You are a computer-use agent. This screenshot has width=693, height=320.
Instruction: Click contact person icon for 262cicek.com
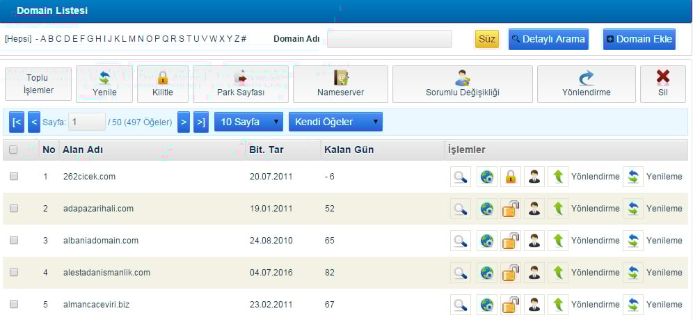(534, 177)
